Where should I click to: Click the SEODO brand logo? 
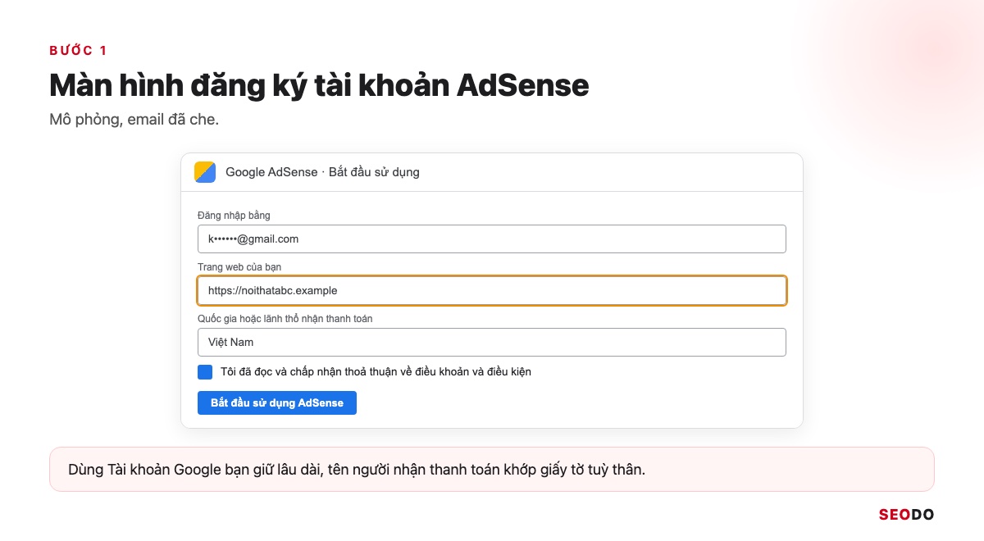(x=906, y=515)
